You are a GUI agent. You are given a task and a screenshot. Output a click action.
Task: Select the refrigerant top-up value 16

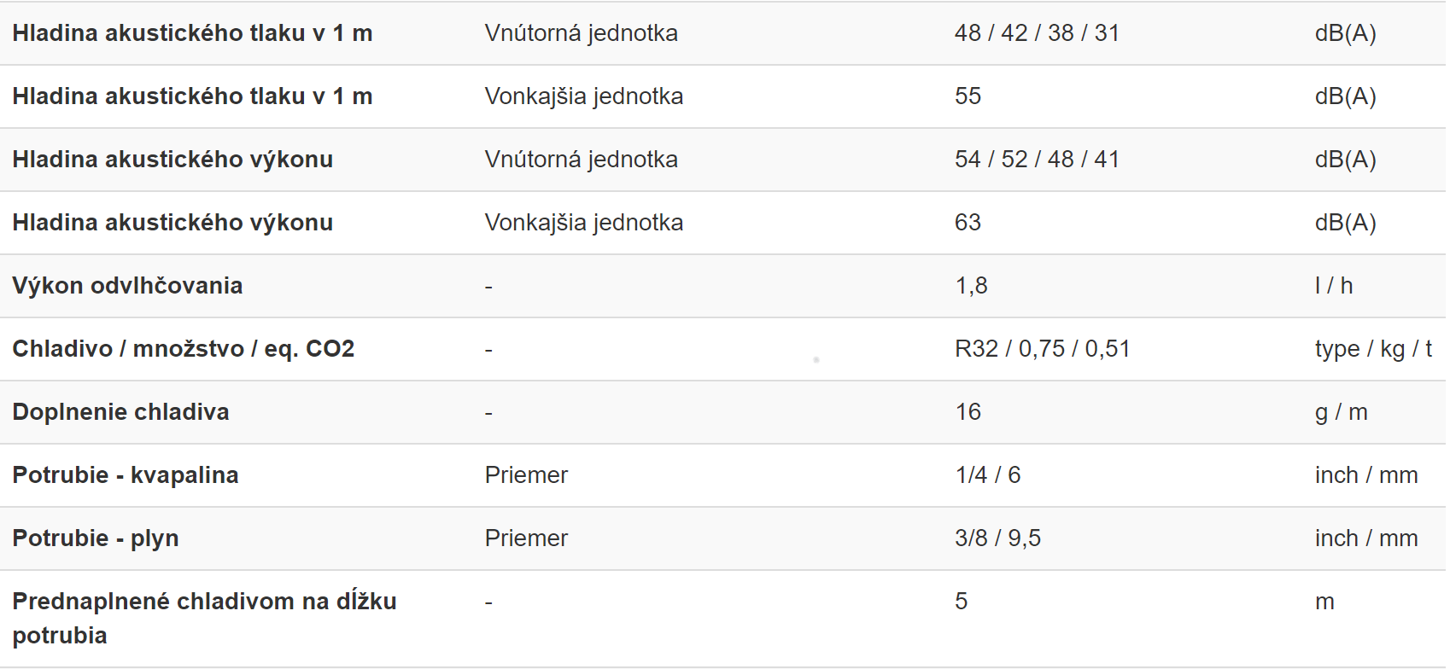[x=968, y=412]
